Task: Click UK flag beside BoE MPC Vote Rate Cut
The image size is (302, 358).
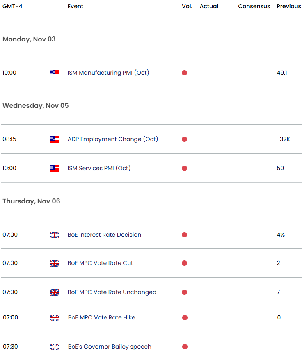Action: point(55,263)
